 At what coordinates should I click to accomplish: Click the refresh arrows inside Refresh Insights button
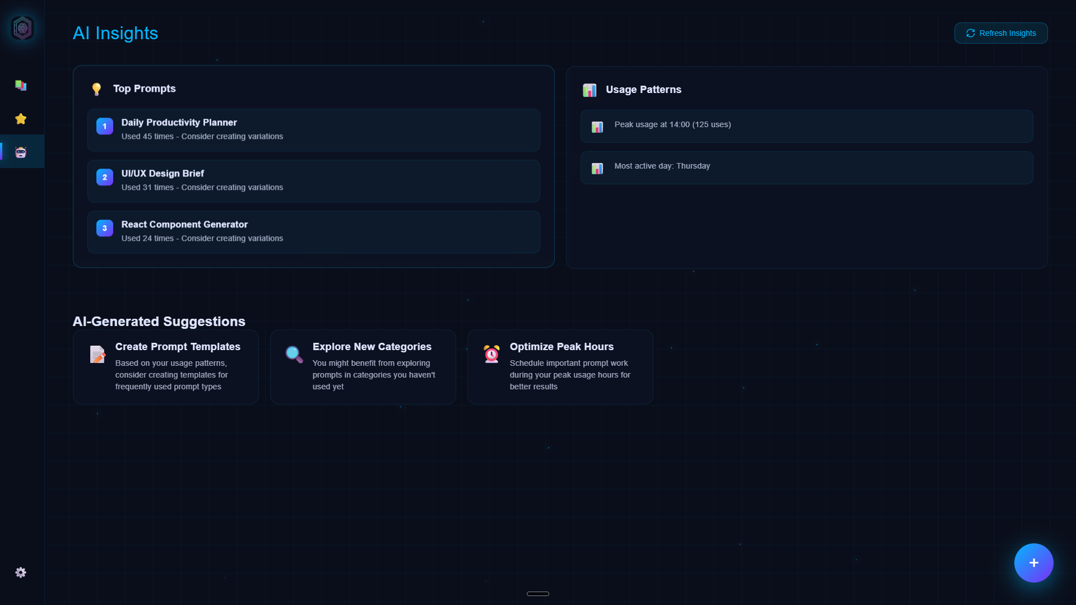pyautogui.click(x=971, y=33)
